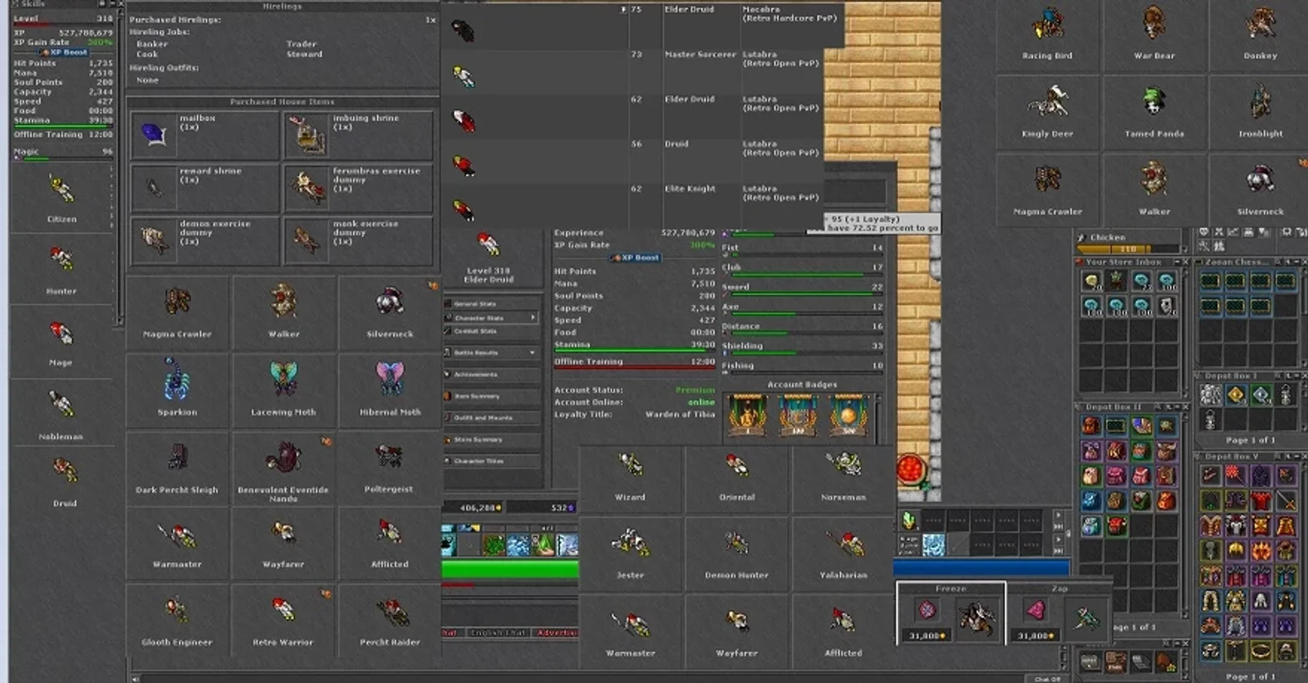Show the Item Summary section

coord(491,396)
